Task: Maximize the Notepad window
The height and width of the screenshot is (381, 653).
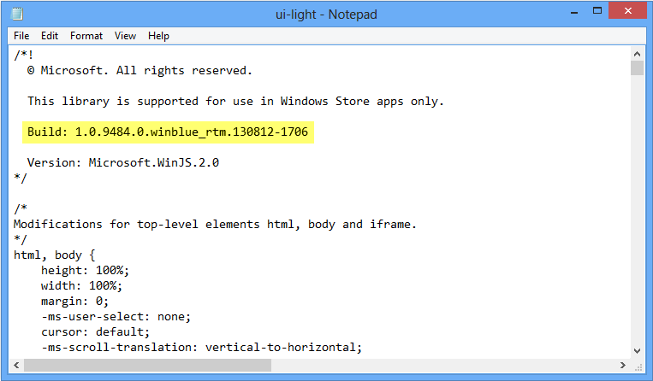Action: click(597, 11)
